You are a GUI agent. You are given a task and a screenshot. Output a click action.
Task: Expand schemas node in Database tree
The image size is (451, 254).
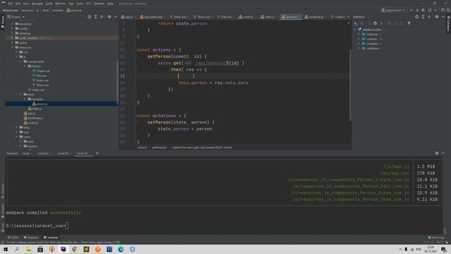[x=359, y=35]
